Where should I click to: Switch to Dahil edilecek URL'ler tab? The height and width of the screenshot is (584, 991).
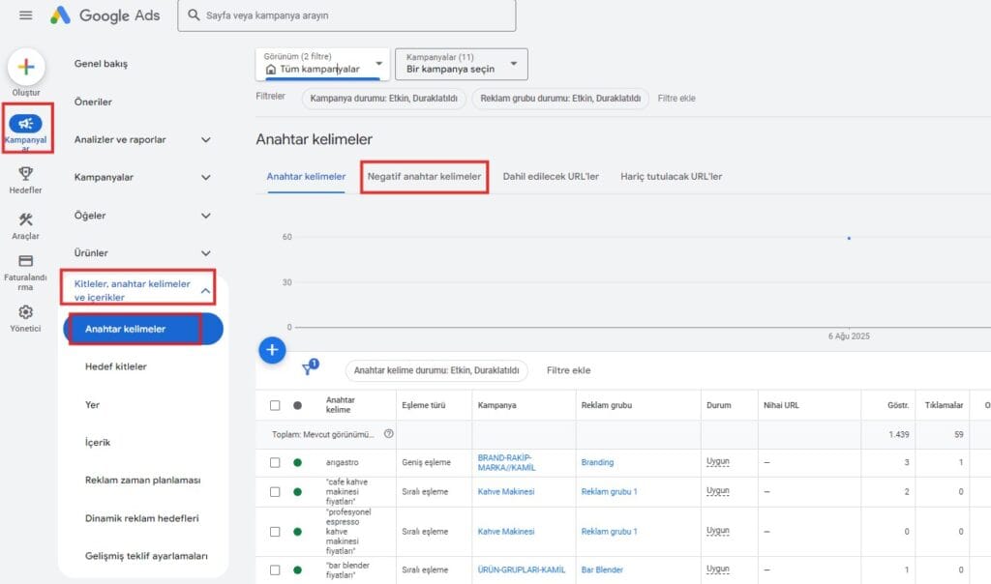click(551, 177)
